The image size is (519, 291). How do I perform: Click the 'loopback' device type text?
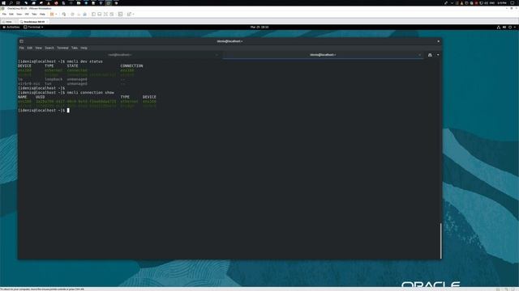coord(54,79)
